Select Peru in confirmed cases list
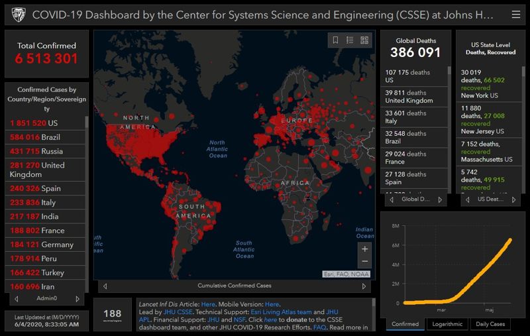530x336 pixels. click(45, 258)
